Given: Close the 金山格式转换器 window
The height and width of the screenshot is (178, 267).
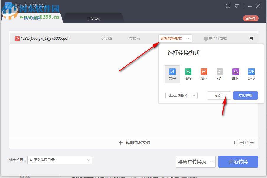Looking at the screenshot, I should point(258,6).
